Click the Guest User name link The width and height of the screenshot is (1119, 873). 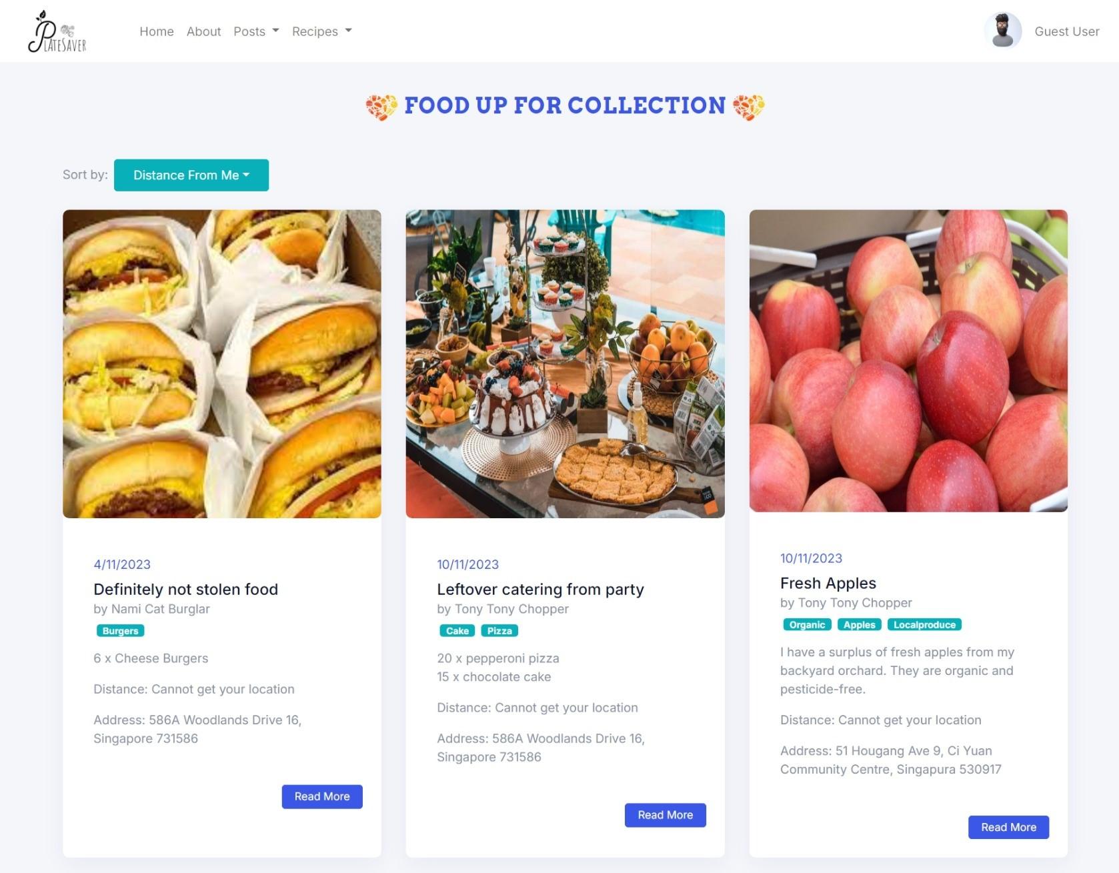[1066, 31]
